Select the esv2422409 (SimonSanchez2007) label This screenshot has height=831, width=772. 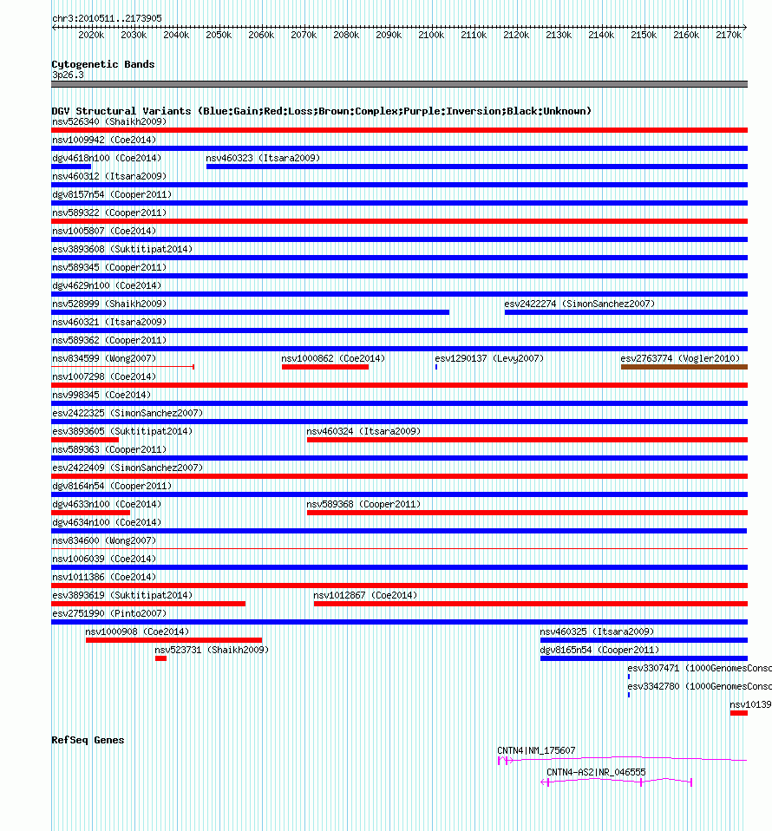pos(128,468)
